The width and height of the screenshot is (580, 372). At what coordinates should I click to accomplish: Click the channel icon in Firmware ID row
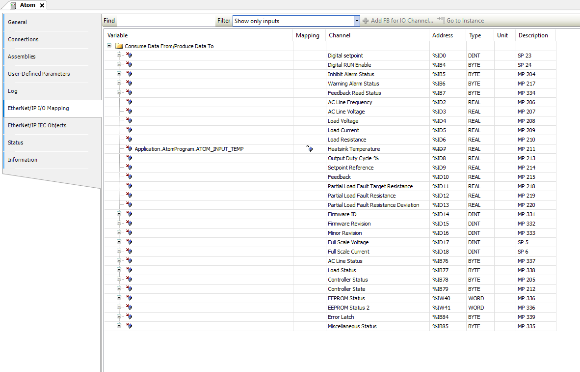coord(129,214)
